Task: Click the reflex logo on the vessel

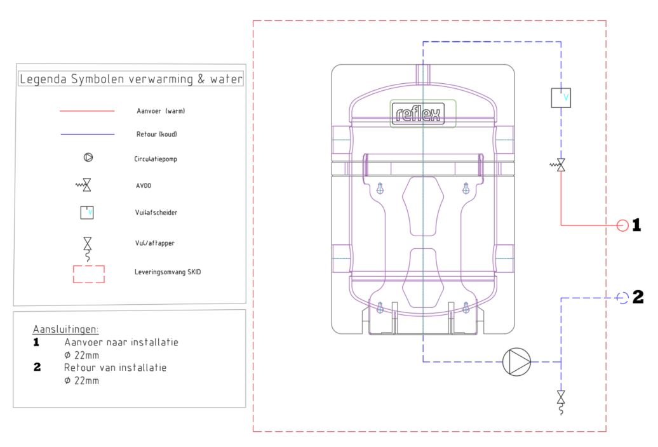Action: 418,114
